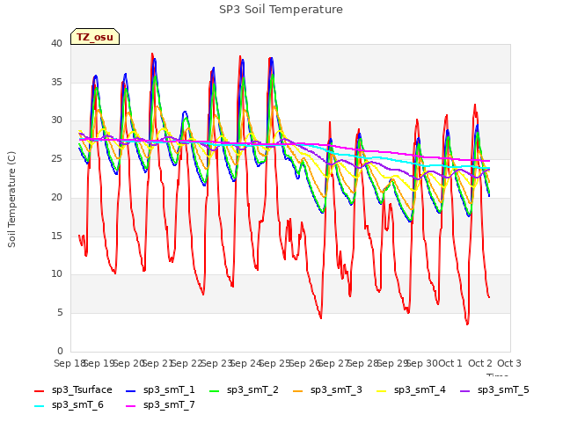Toggle the sp3_smT_3 legend entry
Image resolution: width=563 pixels, height=422 pixels.
327,390
